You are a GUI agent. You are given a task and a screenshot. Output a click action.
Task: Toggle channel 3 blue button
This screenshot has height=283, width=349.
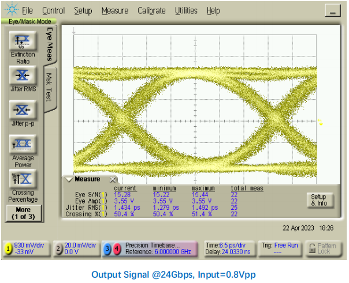(107, 248)
